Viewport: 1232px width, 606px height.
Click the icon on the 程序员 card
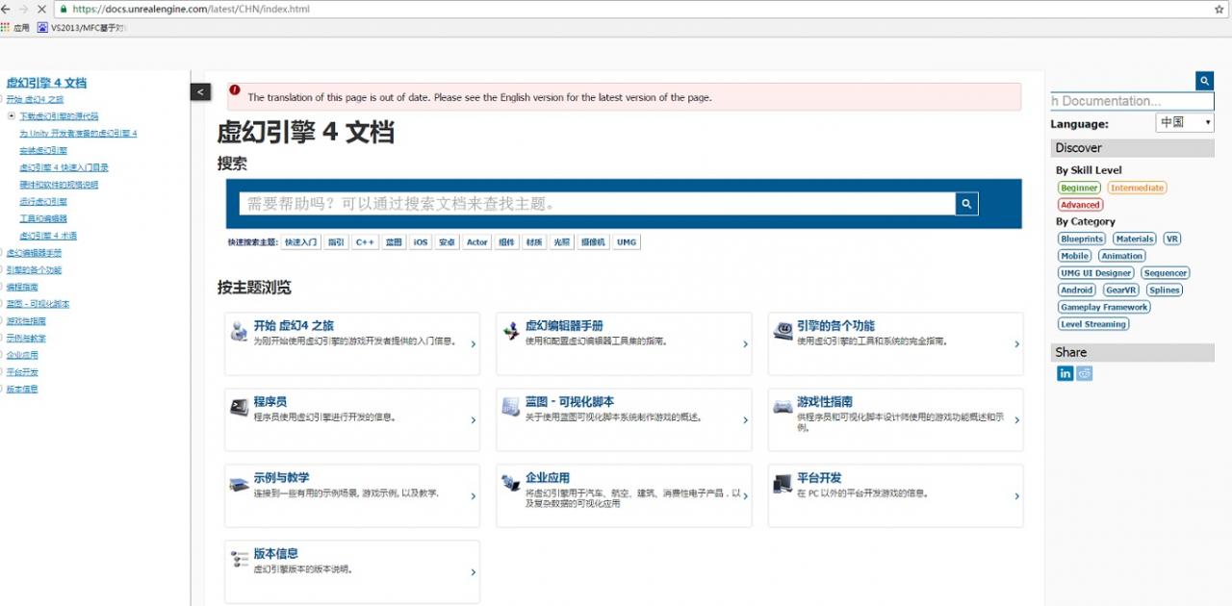(x=240, y=407)
